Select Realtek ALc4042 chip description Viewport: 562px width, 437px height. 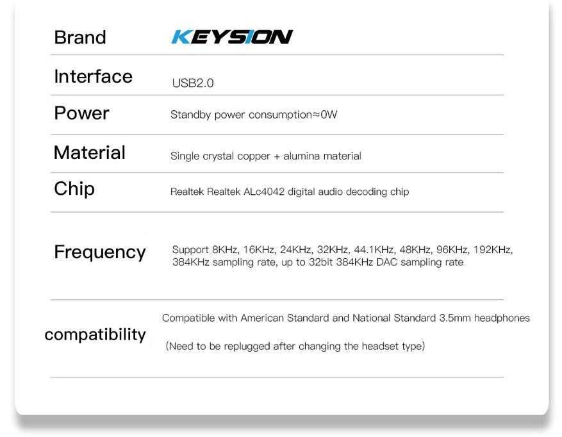point(290,192)
